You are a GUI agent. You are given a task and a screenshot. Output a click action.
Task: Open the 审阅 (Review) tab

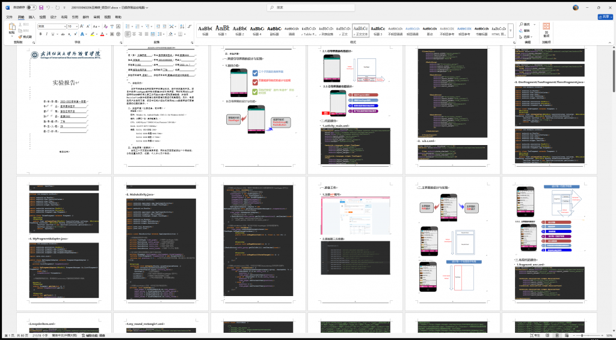click(x=97, y=17)
